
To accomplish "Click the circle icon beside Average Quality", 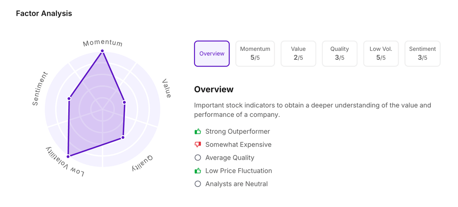I will tap(198, 157).
